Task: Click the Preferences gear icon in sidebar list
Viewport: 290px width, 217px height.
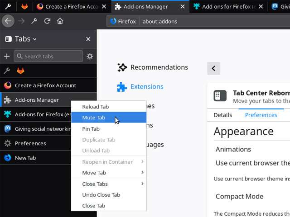Action: point(8,143)
